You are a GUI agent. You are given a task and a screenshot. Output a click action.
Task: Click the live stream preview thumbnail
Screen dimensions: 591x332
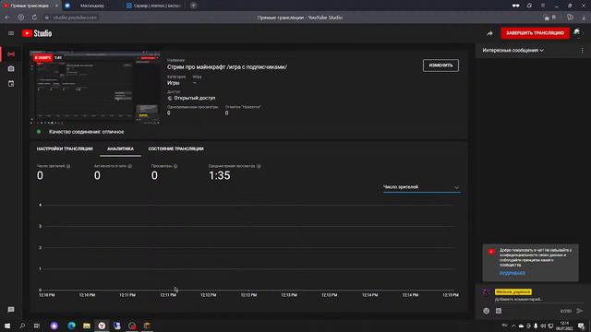click(x=95, y=88)
